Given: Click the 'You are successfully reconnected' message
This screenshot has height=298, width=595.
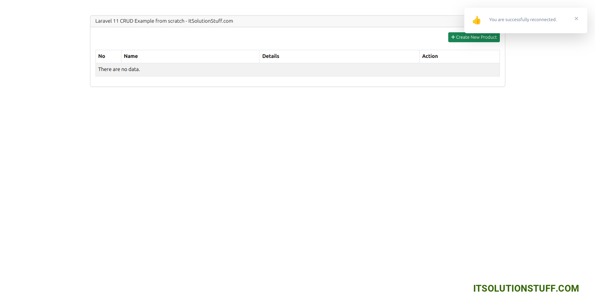Looking at the screenshot, I should click(x=522, y=20).
